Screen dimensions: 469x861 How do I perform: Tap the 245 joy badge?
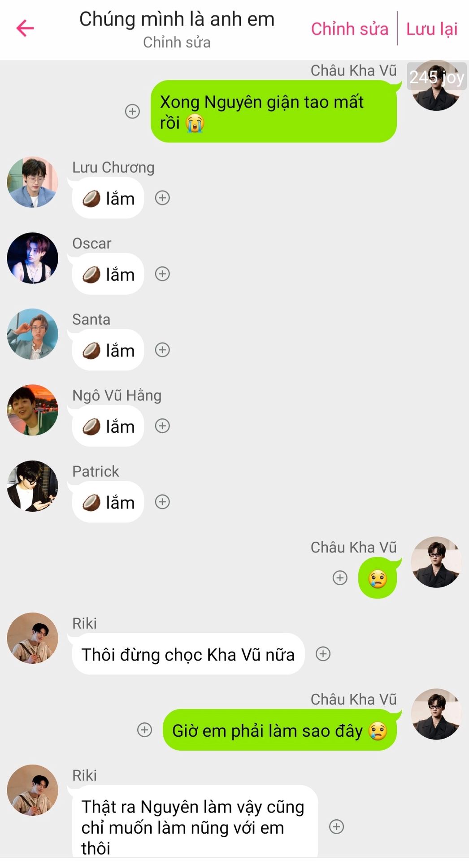click(437, 77)
